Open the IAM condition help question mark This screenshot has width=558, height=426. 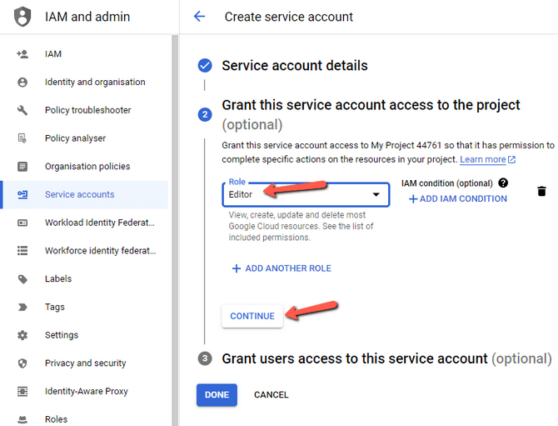[503, 183]
